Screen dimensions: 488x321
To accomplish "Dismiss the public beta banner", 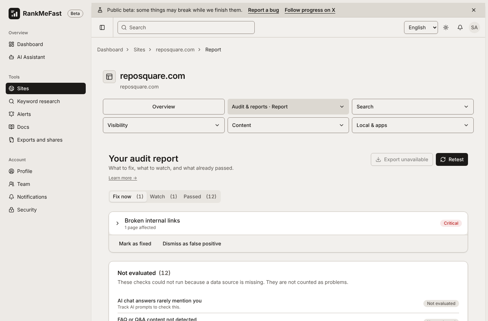I will pos(474,10).
